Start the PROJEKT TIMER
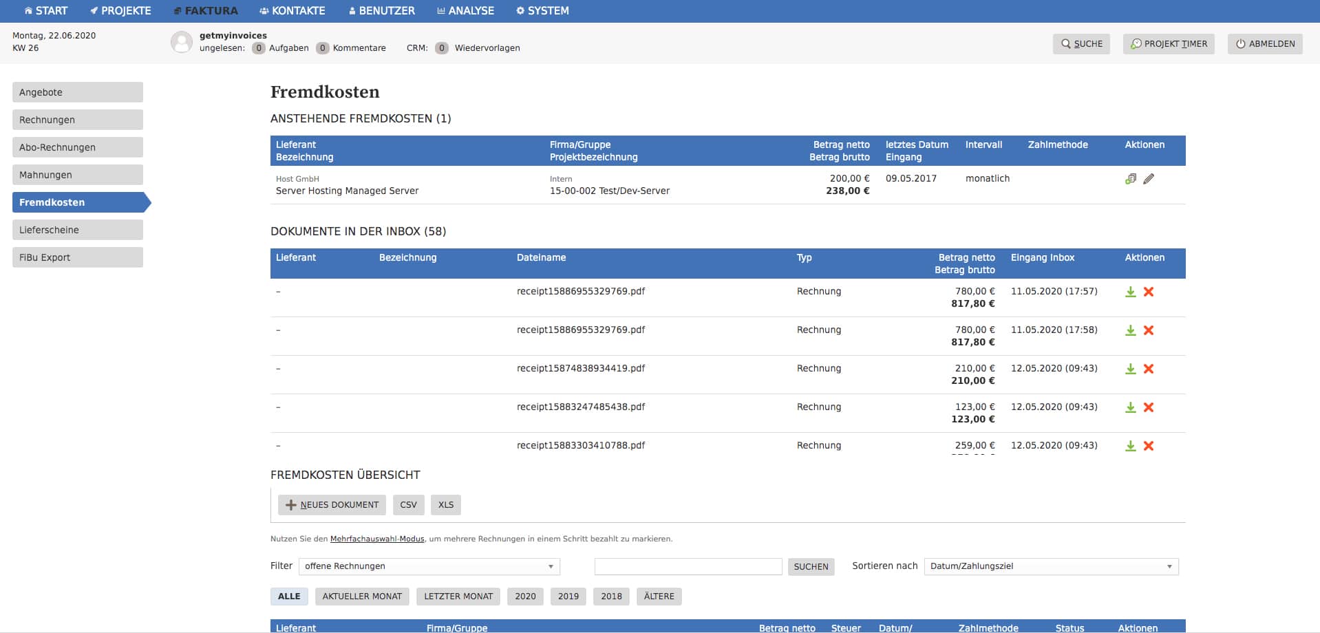This screenshot has width=1320, height=633. click(x=1169, y=44)
